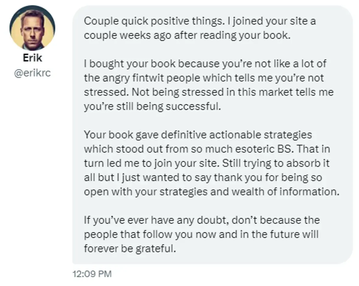Click the word 'successful' in the second paragraph

tap(192, 107)
